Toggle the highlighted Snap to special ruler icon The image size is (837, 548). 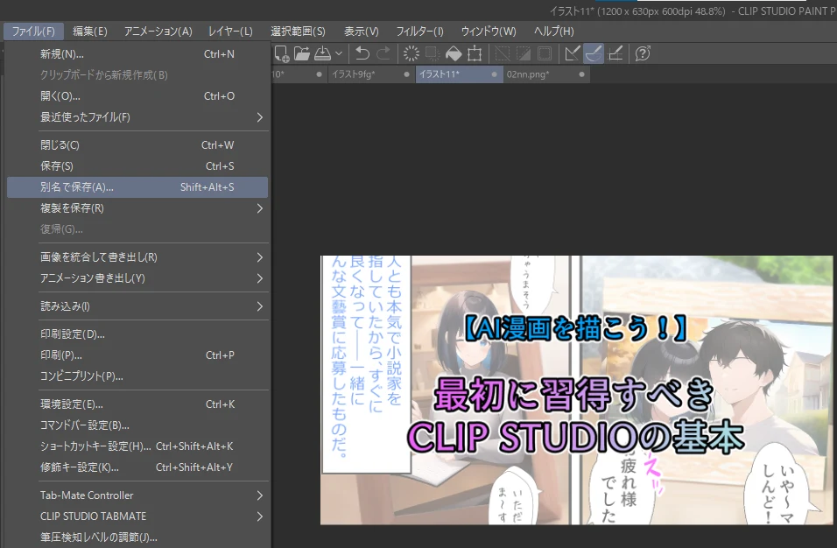tap(594, 54)
